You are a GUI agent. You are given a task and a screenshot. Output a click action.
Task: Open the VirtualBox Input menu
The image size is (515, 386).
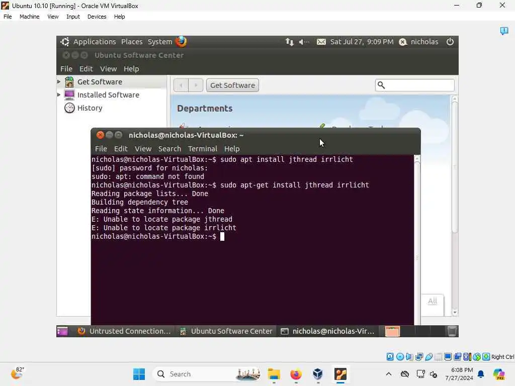pyautogui.click(x=73, y=17)
